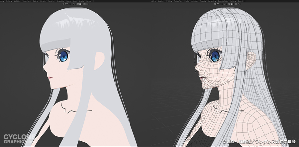Toggle snapping magnet in left viewport header

click(78, 4)
